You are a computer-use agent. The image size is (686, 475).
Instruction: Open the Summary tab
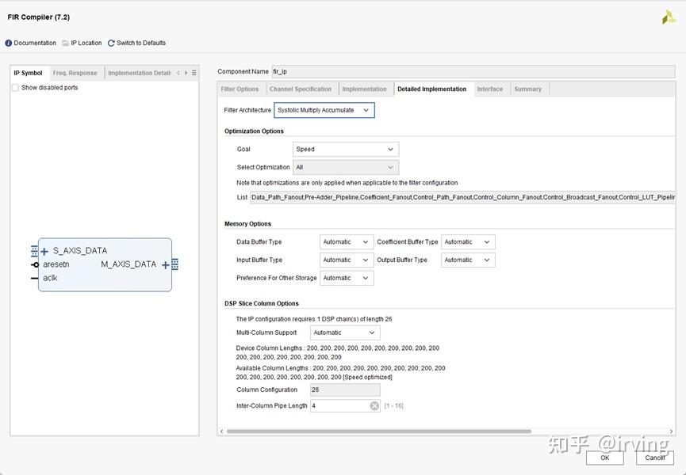(x=527, y=89)
